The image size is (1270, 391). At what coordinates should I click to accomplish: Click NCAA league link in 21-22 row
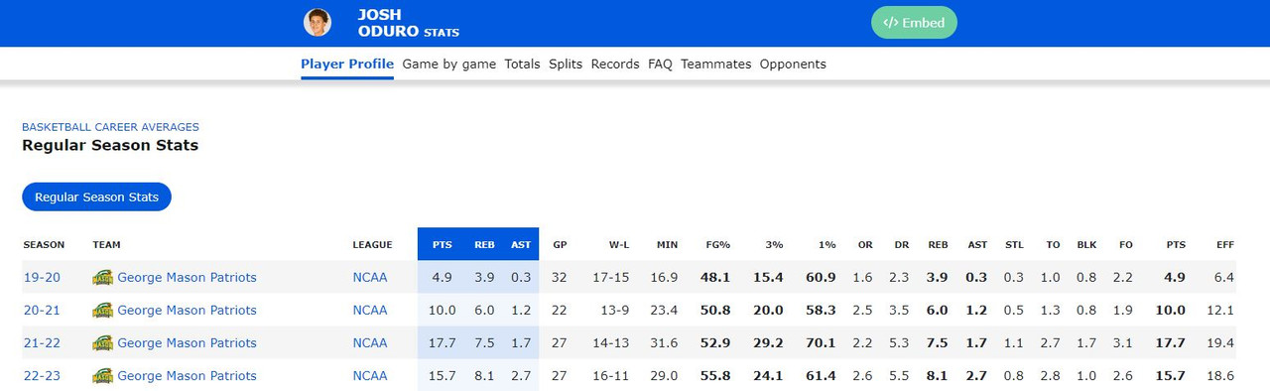point(370,343)
